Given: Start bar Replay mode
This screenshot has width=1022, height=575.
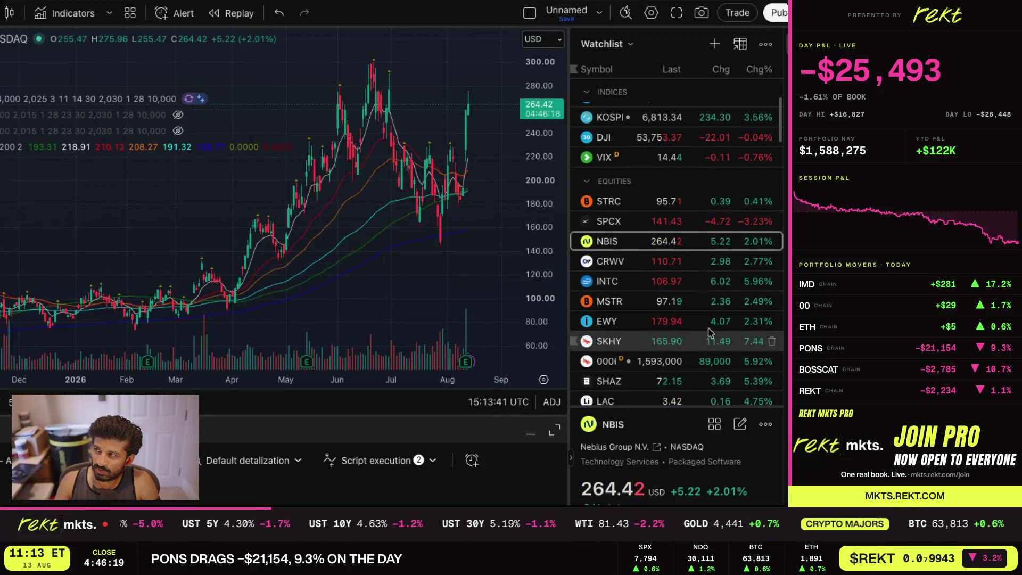Looking at the screenshot, I should click(231, 13).
